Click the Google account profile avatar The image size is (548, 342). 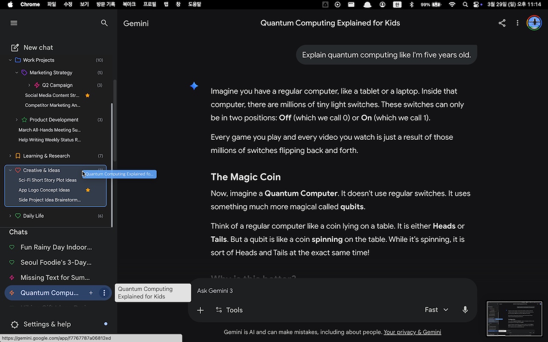click(534, 23)
